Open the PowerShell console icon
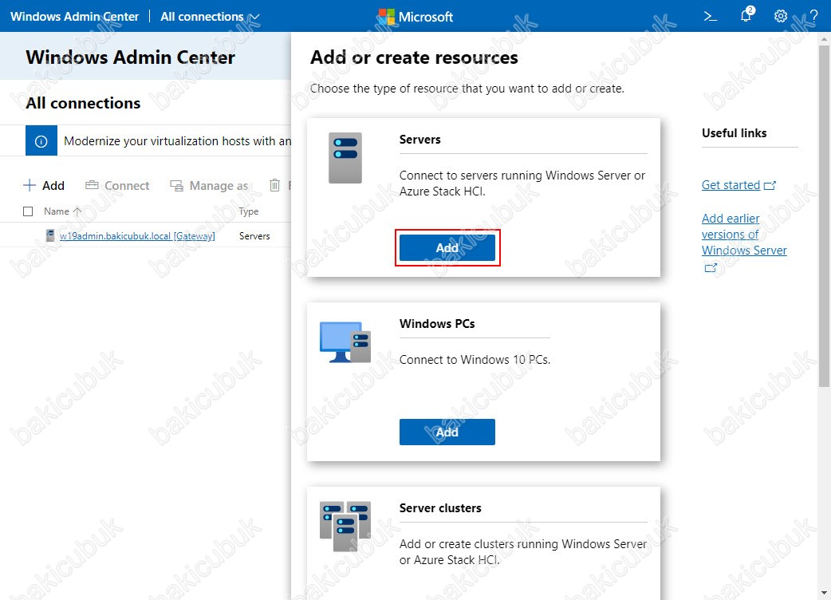The width and height of the screenshot is (831, 600). coord(710,16)
